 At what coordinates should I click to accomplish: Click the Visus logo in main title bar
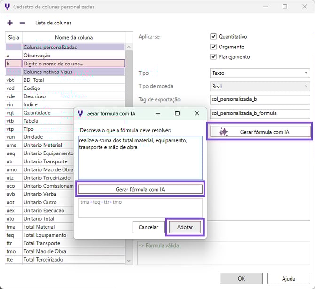[7, 7]
